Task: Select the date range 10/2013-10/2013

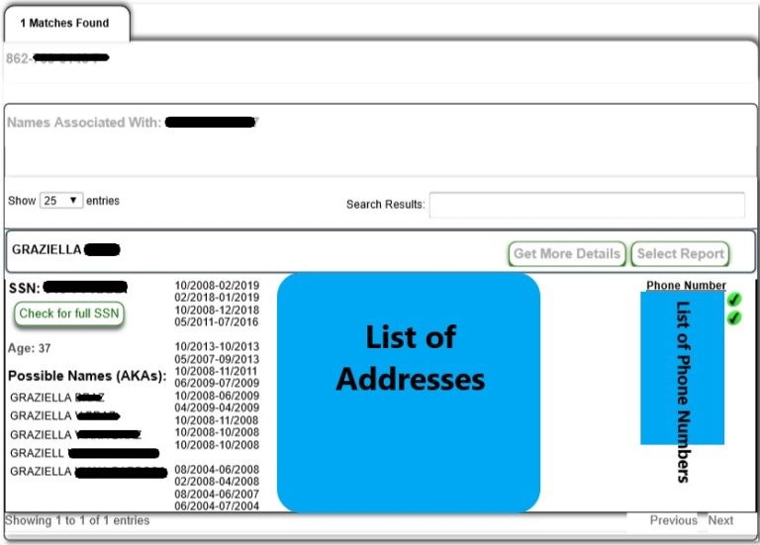Action: [x=217, y=347]
